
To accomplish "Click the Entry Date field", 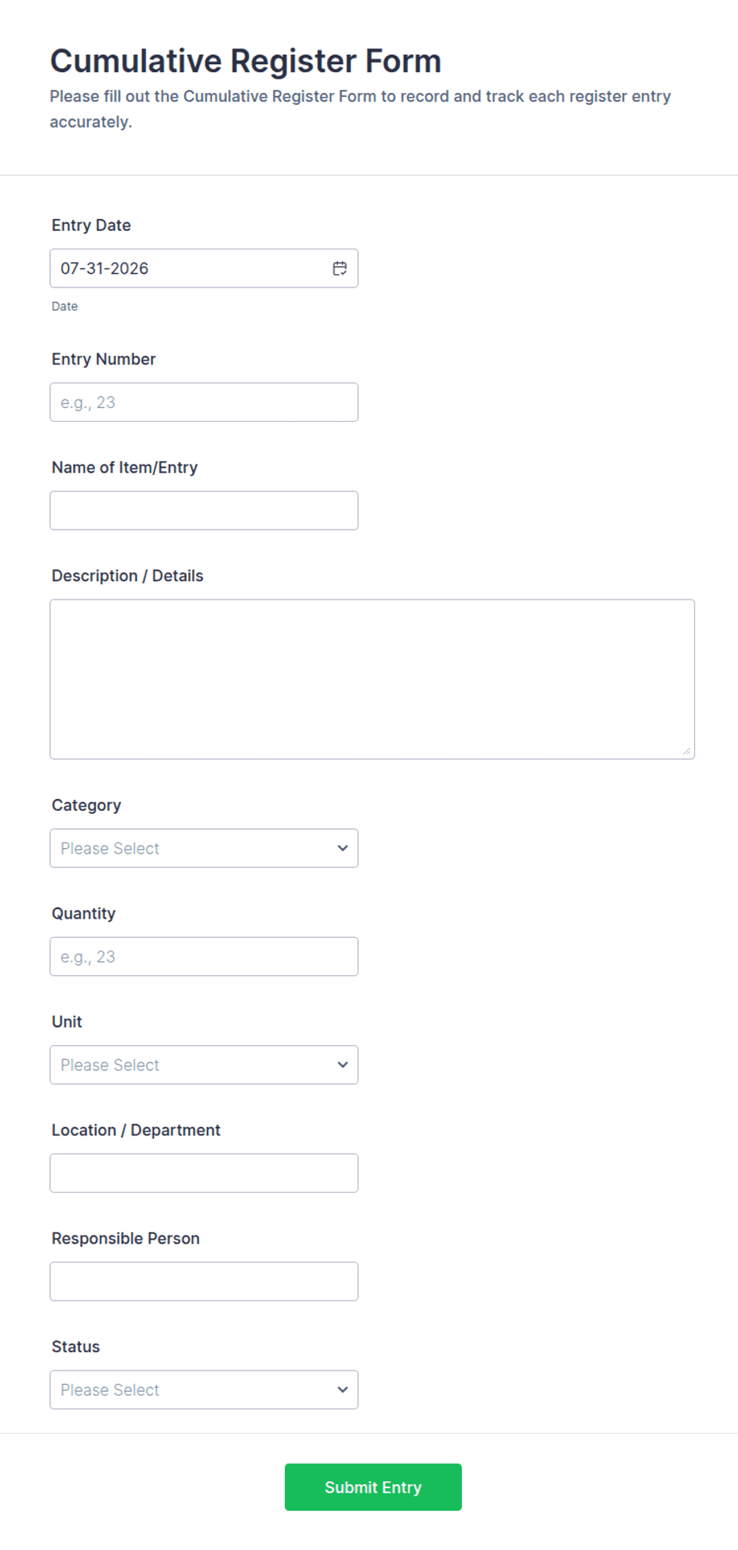I will pos(204,268).
